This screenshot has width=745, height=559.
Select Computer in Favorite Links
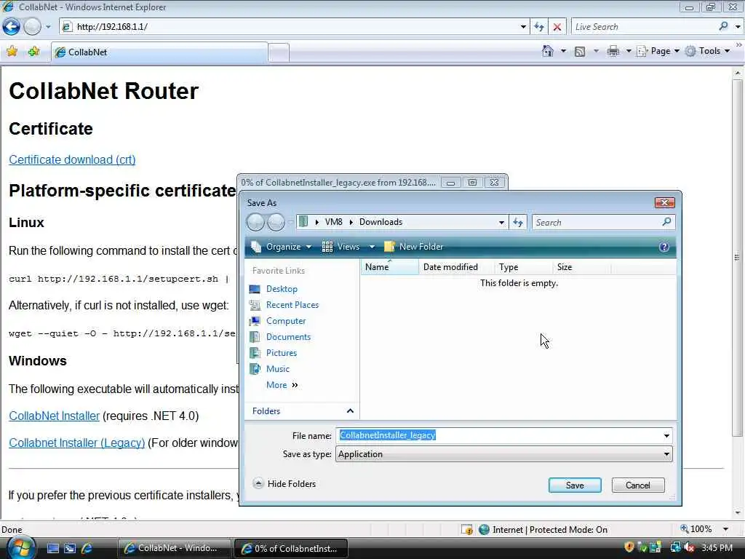coord(286,321)
